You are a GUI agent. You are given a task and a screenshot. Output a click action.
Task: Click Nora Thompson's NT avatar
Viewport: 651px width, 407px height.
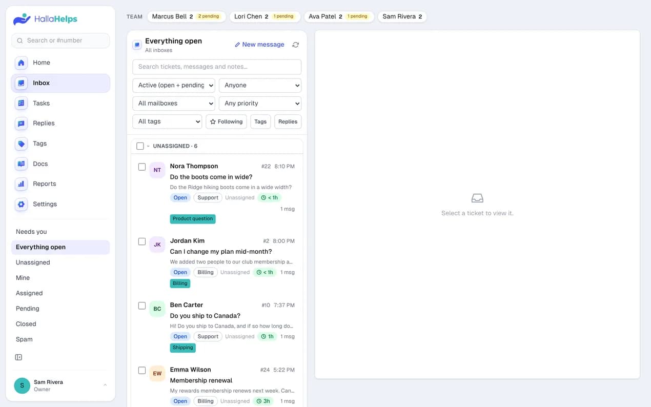tap(157, 170)
